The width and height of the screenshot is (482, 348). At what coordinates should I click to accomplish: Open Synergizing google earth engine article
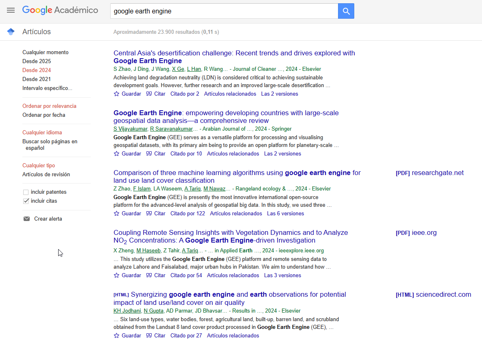point(230,298)
